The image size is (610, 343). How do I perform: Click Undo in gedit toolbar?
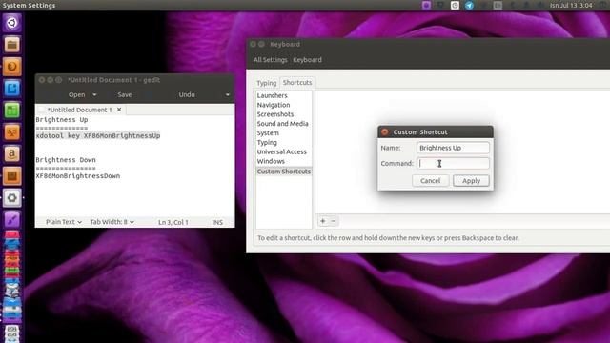tap(187, 94)
